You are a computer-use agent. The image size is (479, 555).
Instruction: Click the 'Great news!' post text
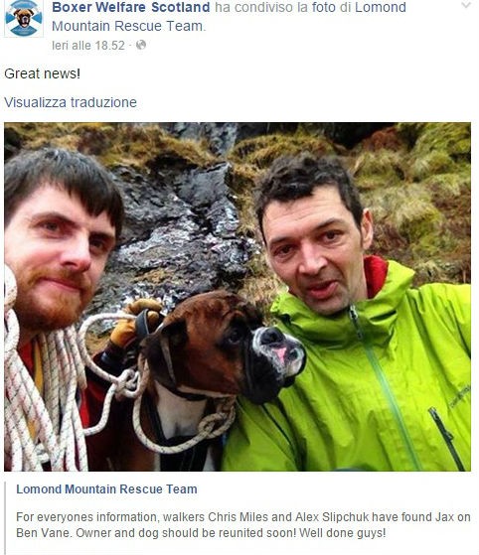coord(42,73)
